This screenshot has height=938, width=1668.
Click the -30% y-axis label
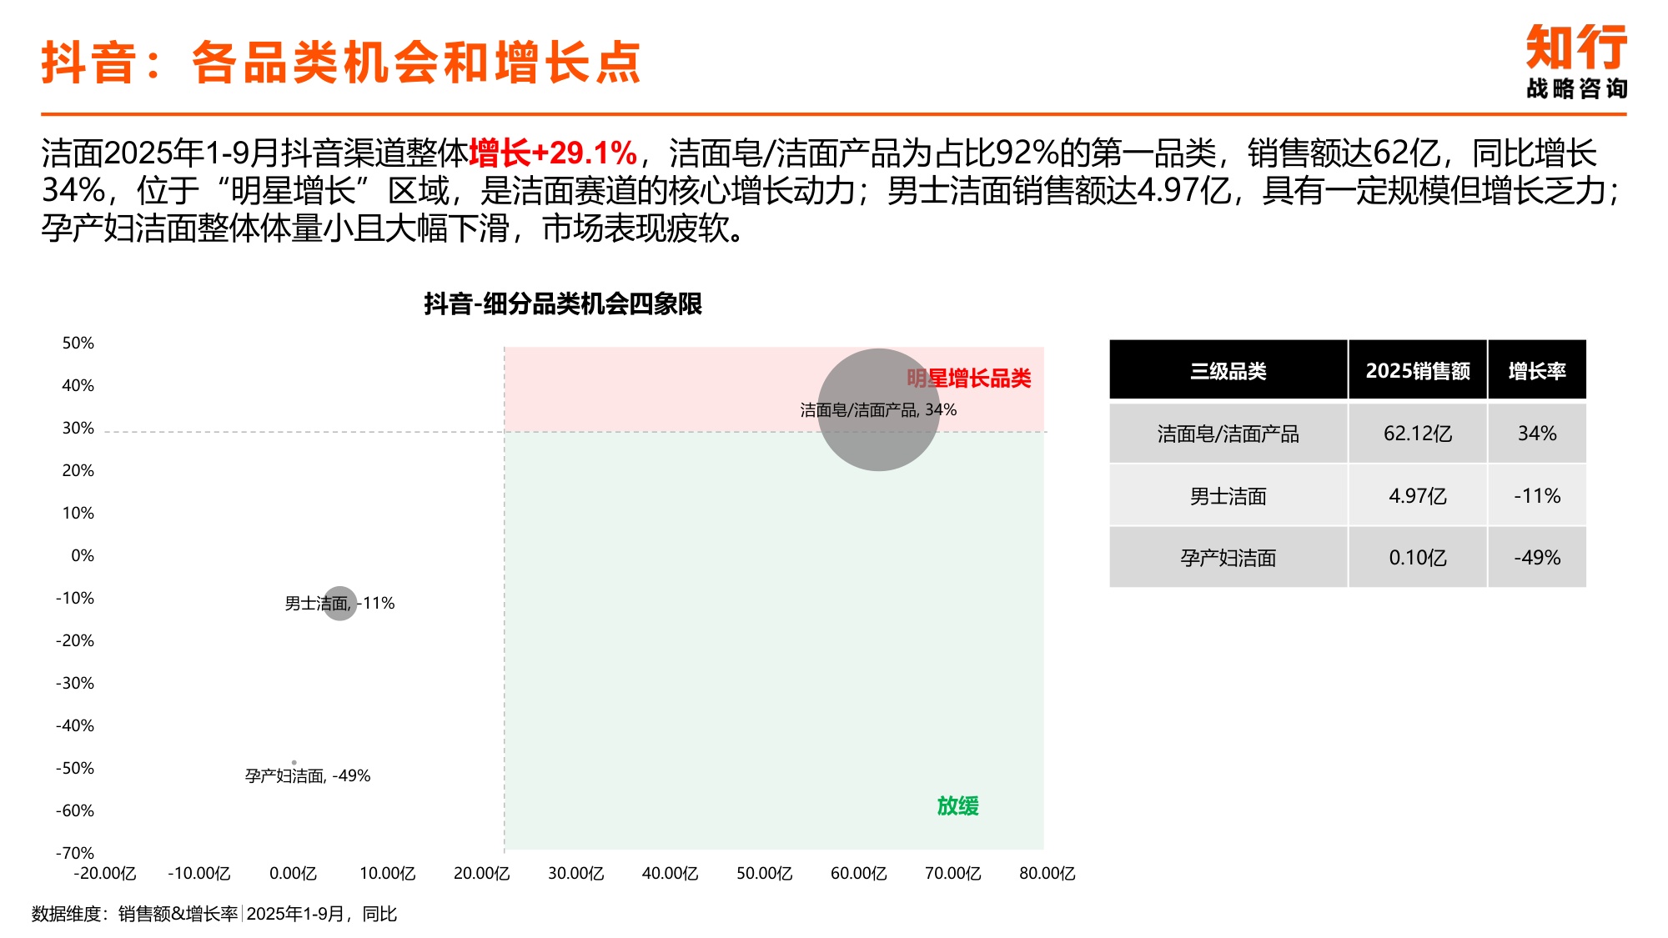75,683
